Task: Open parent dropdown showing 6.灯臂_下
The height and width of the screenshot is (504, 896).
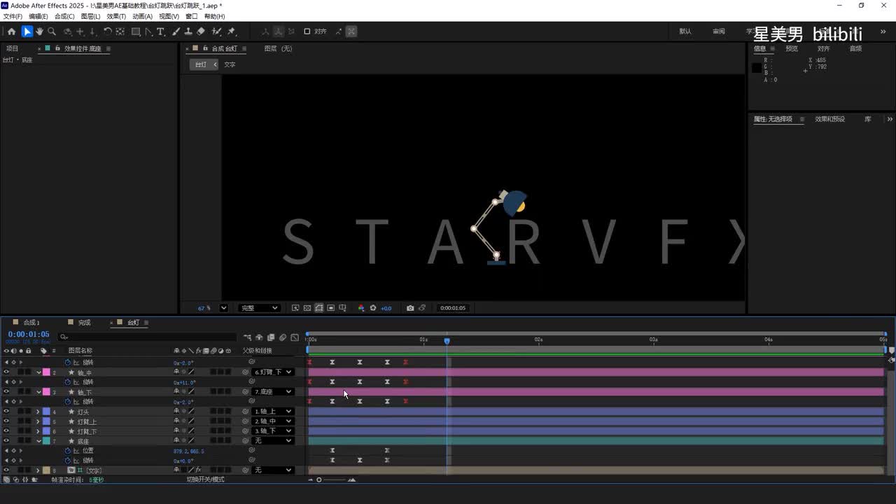Action: point(272,372)
